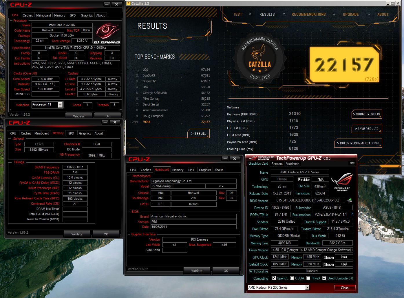The height and width of the screenshot is (298, 404).
Task: Click the NB Frequency 3999.1 MHz field
Action: [97, 155]
